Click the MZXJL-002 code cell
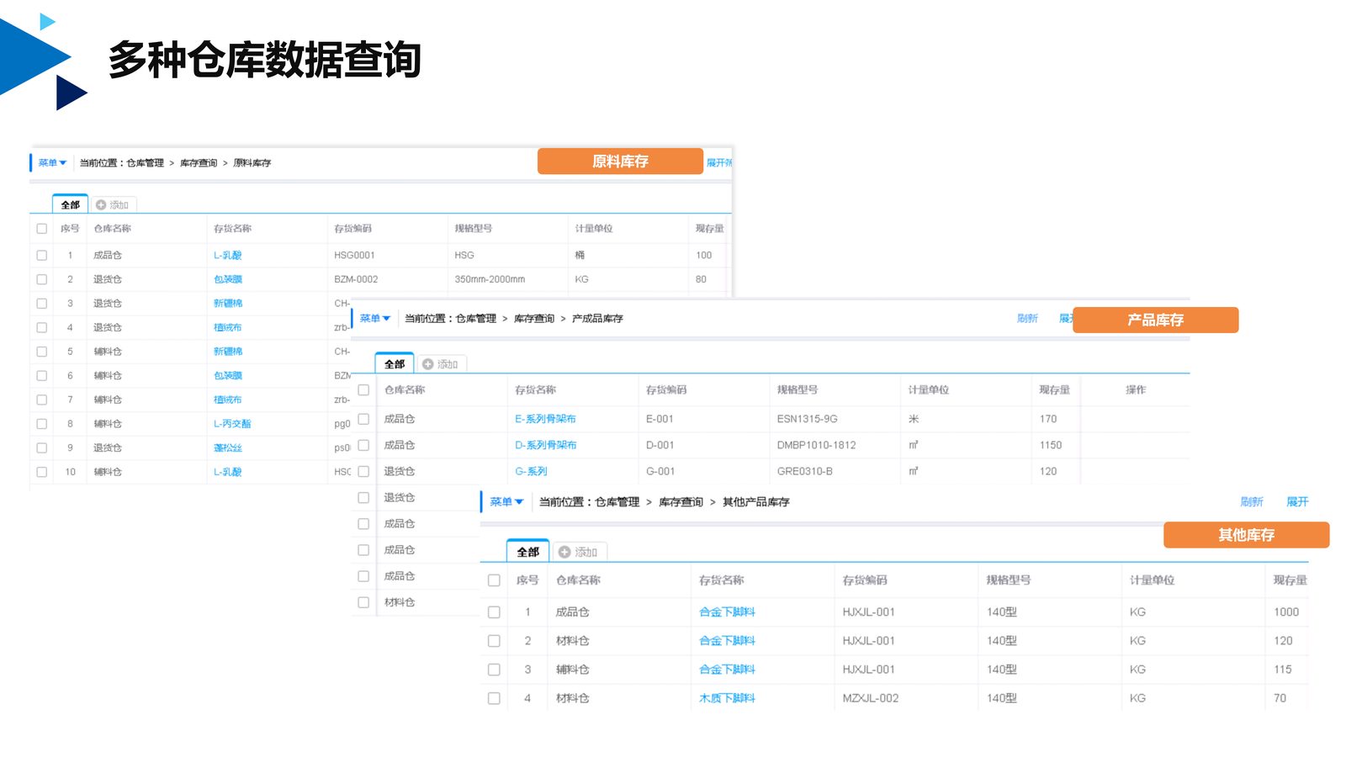The height and width of the screenshot is (757, 1346). pyautogui.click(x=871, y=698)
